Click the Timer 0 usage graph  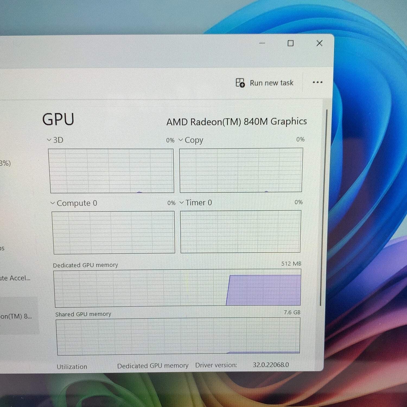click(241, 231)
